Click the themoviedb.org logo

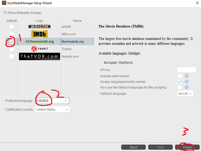click(x=39, y=42)
